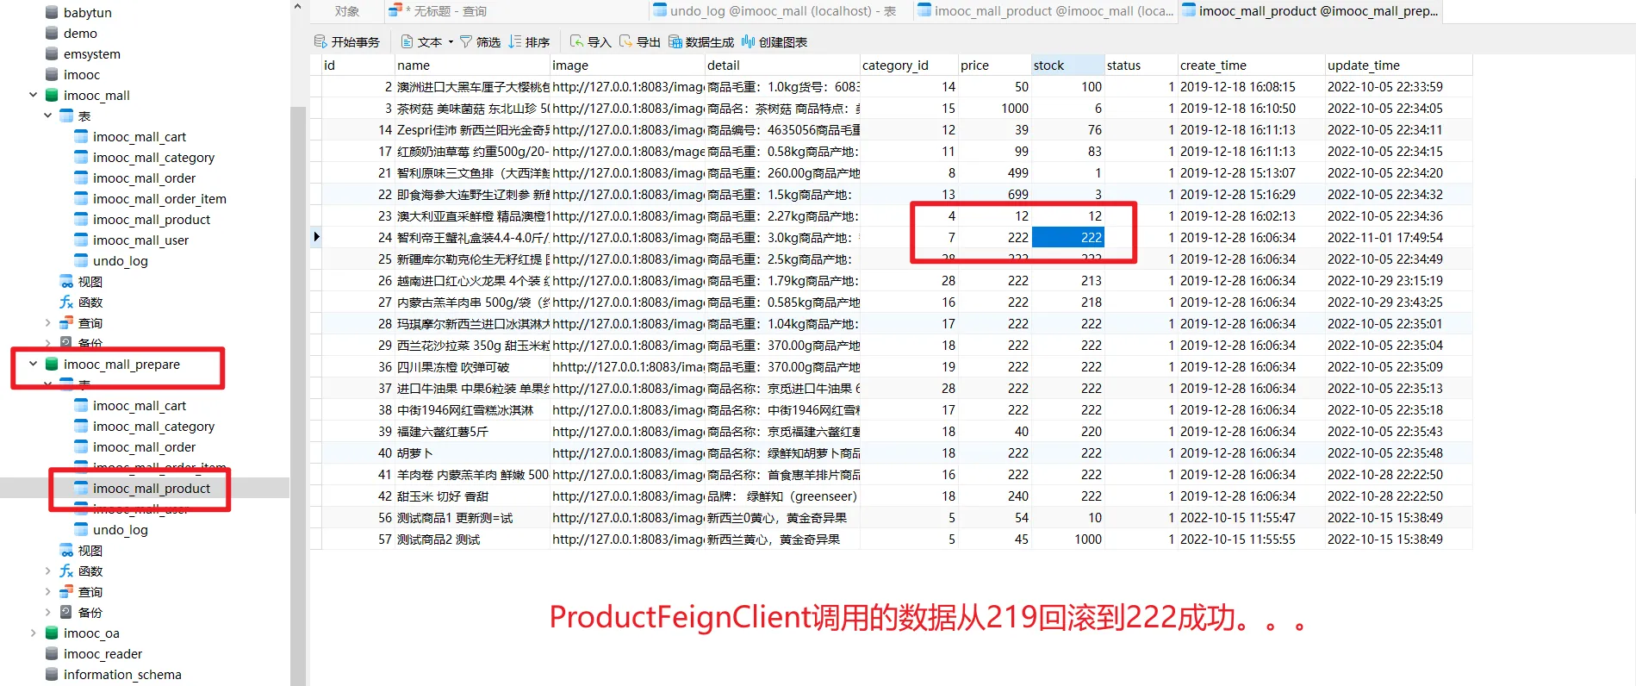Select undo_log table under imooc_mall
The image size is (1636, 686).
point(120,260)
